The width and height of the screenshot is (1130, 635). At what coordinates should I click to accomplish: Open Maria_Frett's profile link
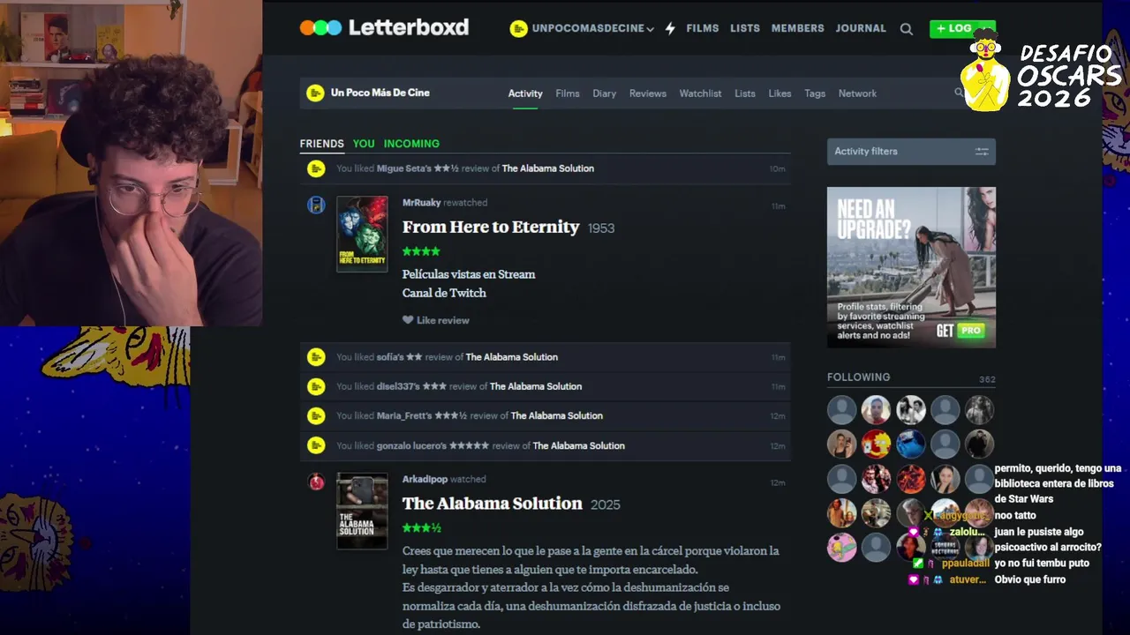tap(404, 415)
